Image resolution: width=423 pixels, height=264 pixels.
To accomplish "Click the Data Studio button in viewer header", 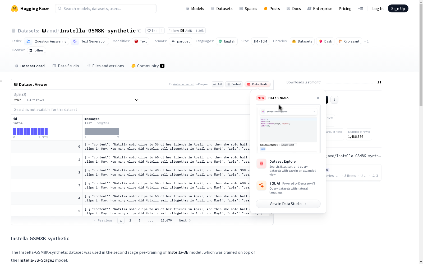I will [x=258, y=84].
